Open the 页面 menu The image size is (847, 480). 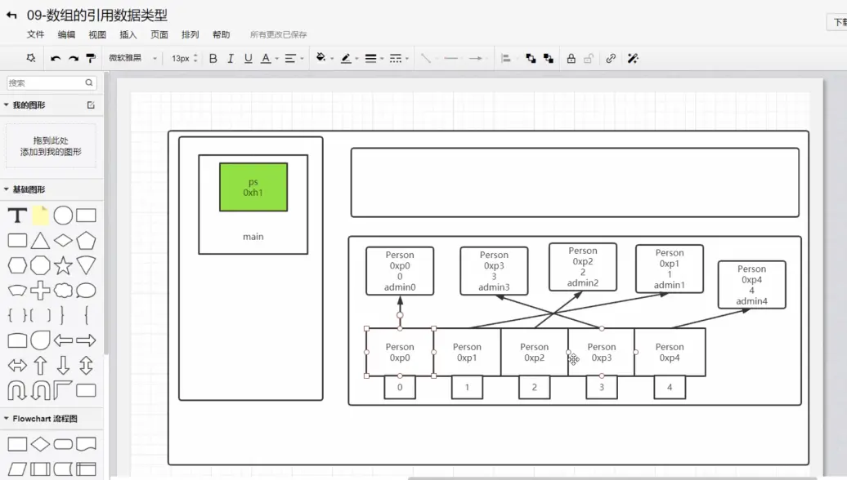coord(159,34)
